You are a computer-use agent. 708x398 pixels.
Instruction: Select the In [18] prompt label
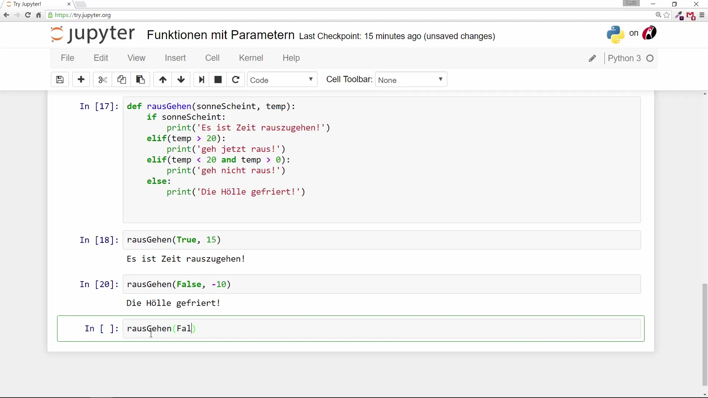click(x=99, y=240)
